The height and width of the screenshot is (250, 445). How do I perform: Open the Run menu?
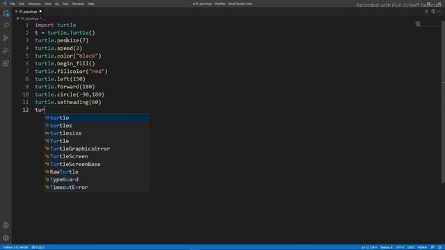pyautogui.click(x=65, y=3)
